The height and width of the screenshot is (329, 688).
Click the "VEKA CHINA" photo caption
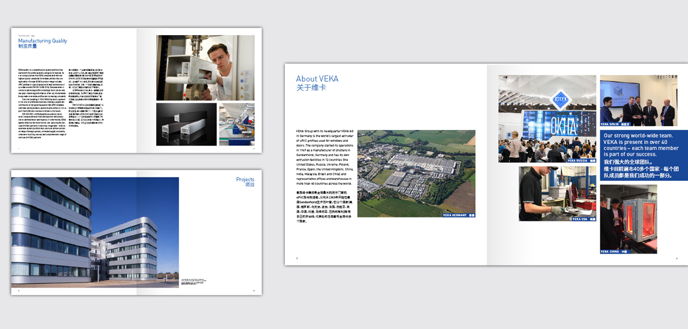pyautogui.click(x=614, y=251)
